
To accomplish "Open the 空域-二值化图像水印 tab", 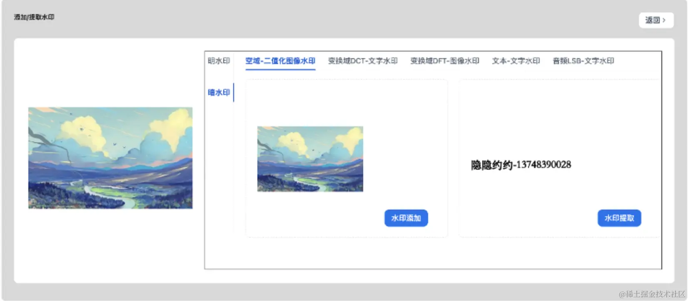I will point(280,61).
